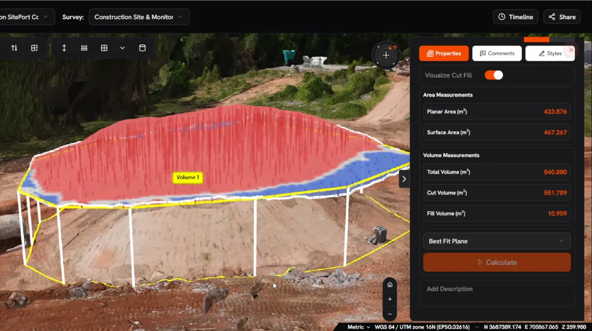Click the compass navigation widget

click(x=386, y=55)
